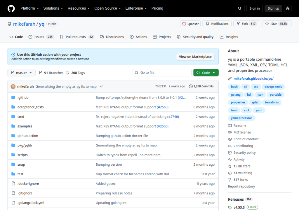This screenshot has width=299, height=210.
Task: Click the Sign in button
Action: click(x=254, y=8)
